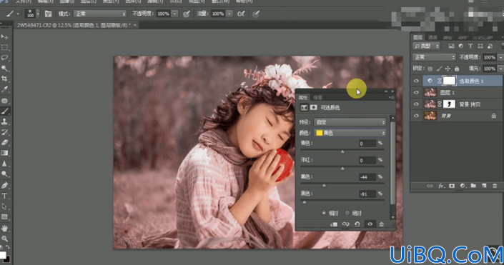Delete adjustment layer from Properties panel
The width and height of the screenshot is (504, 265).
point(382,224)
